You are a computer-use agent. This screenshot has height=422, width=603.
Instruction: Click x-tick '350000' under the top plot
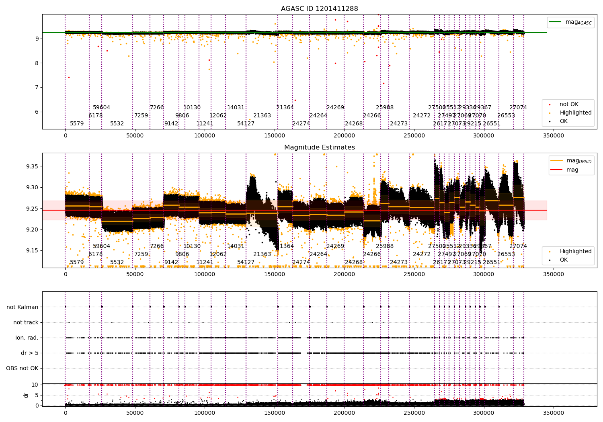[554, 136]
